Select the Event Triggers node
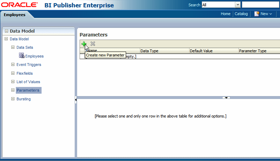Image resolution: width=280 pixels, height=161 pixels. coord(29,65)
